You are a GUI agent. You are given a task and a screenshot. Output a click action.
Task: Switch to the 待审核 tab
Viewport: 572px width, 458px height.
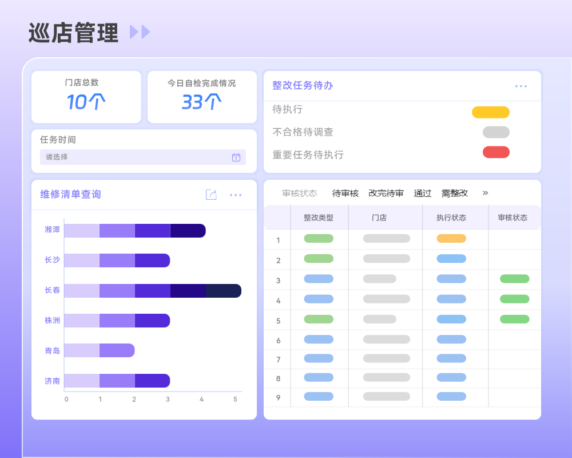(344, 193)
